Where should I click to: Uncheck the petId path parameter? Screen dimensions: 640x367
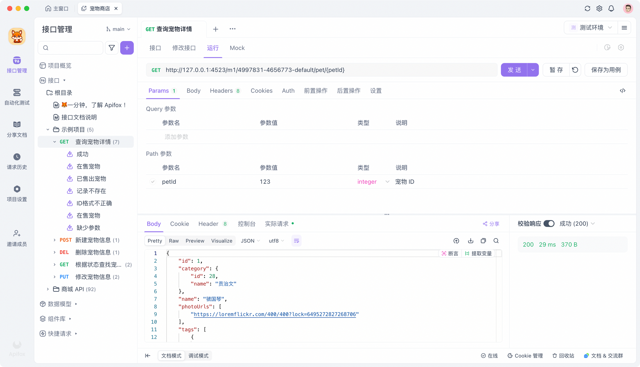click(153, 181)
